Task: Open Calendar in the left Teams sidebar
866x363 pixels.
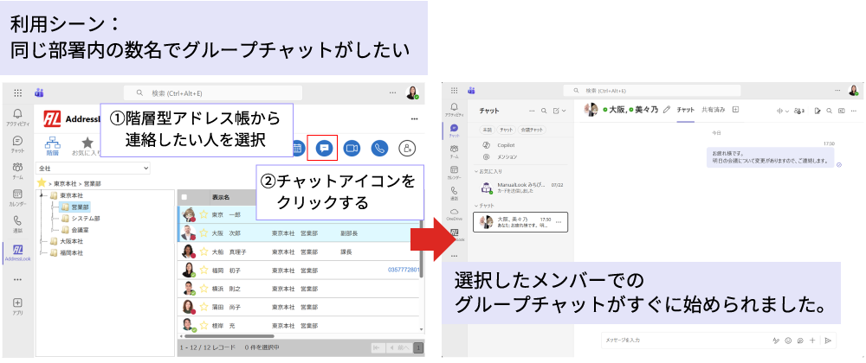Action: click(x=16, y=197)
